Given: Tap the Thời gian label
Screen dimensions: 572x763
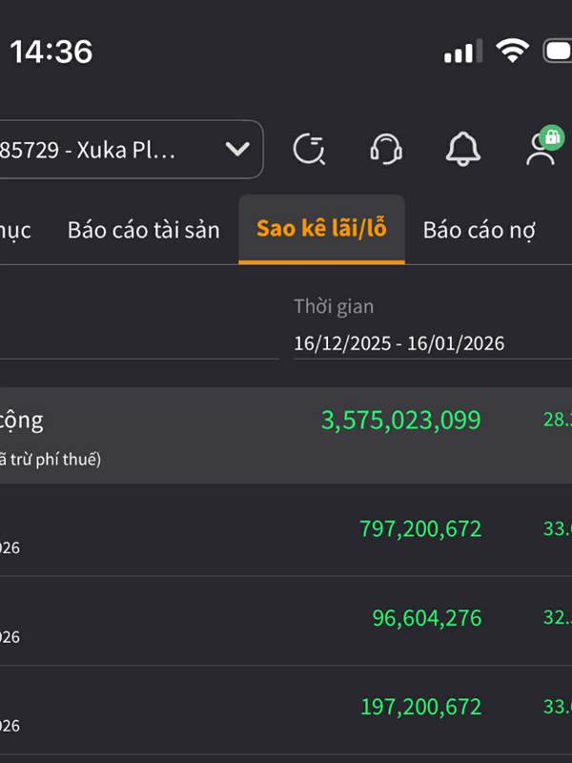Looking at the screenshot, I should 334,306.
